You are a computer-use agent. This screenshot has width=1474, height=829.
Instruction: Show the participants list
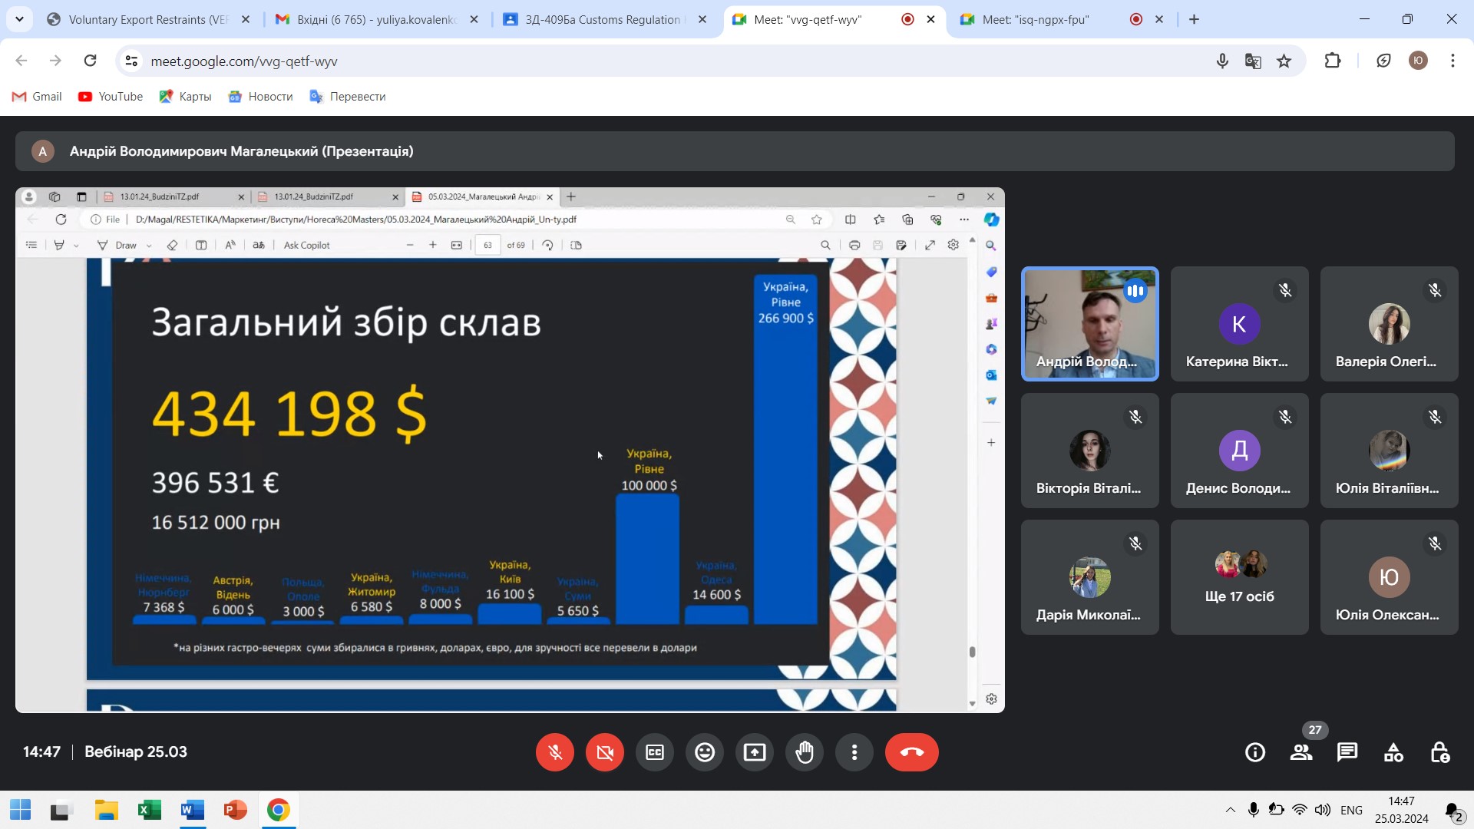(1300, 752)
